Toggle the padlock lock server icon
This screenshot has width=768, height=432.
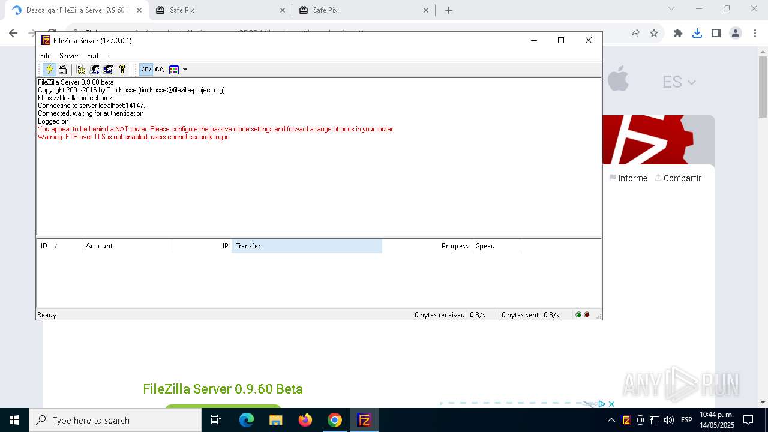pyautogui.click(x=62, y=70)
